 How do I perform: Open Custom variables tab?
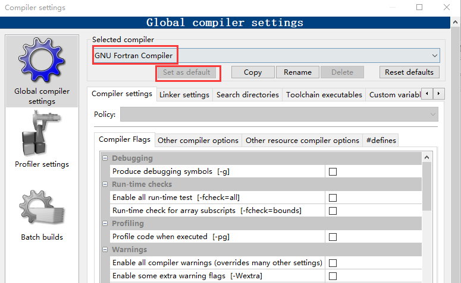point(394,95)
